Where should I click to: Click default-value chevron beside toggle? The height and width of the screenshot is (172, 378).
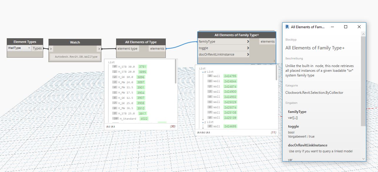(x=248, y=48)
